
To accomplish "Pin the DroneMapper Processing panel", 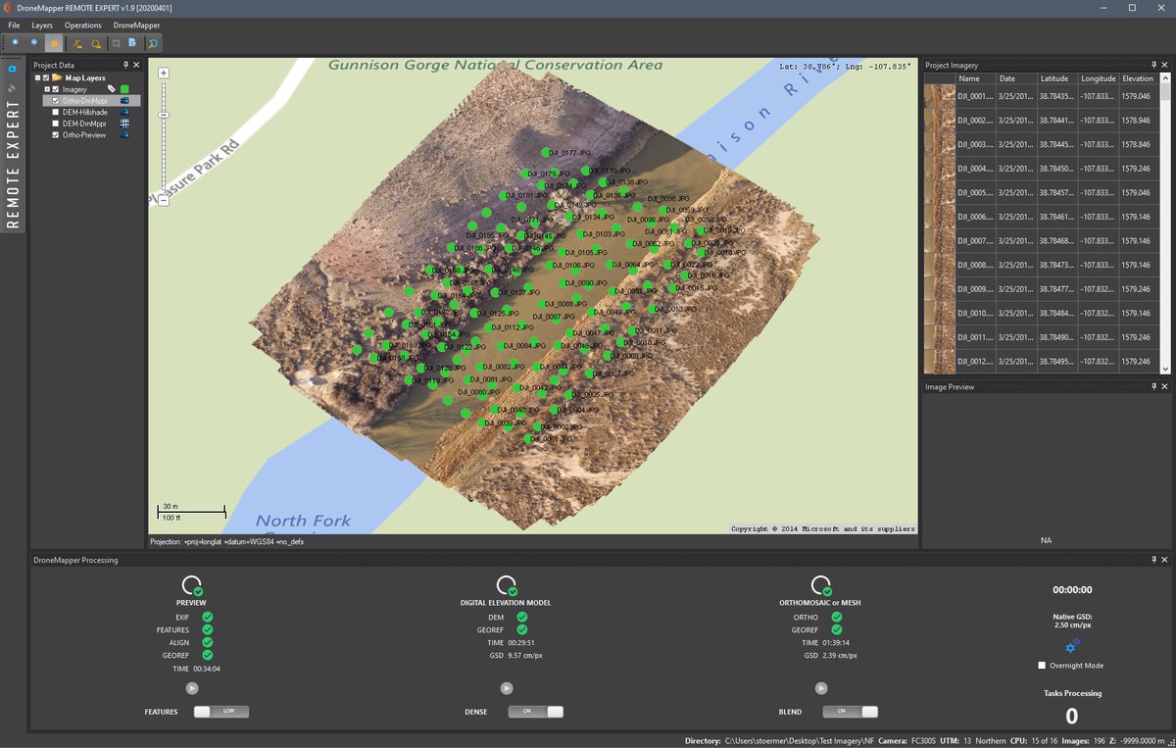I will (1153, 560).
